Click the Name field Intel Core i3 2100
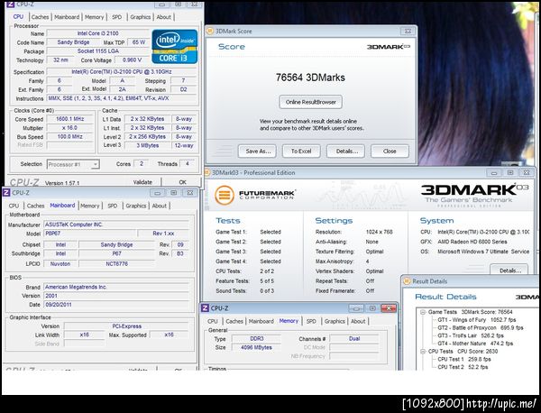 pos(98,33)
